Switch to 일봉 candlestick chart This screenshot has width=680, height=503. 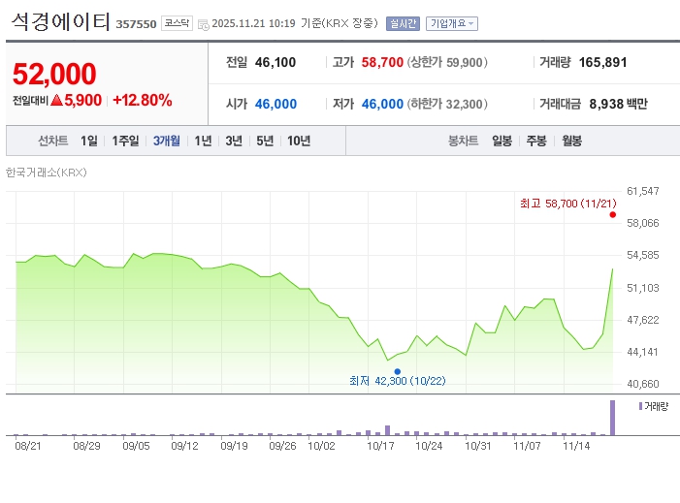pos(502,141)
